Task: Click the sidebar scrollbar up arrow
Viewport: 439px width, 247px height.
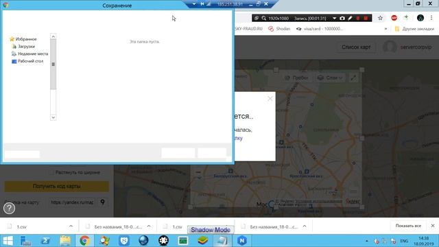Action: click(x=54, y=36)
